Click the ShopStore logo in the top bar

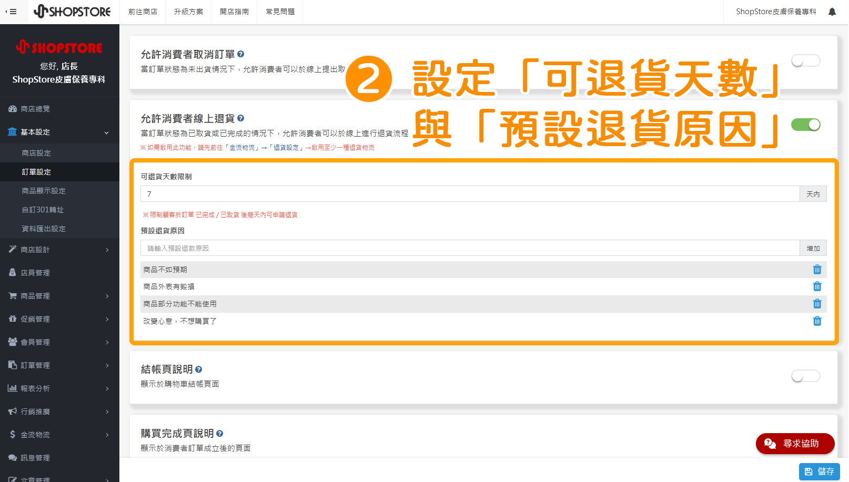(x=73, y=11)
